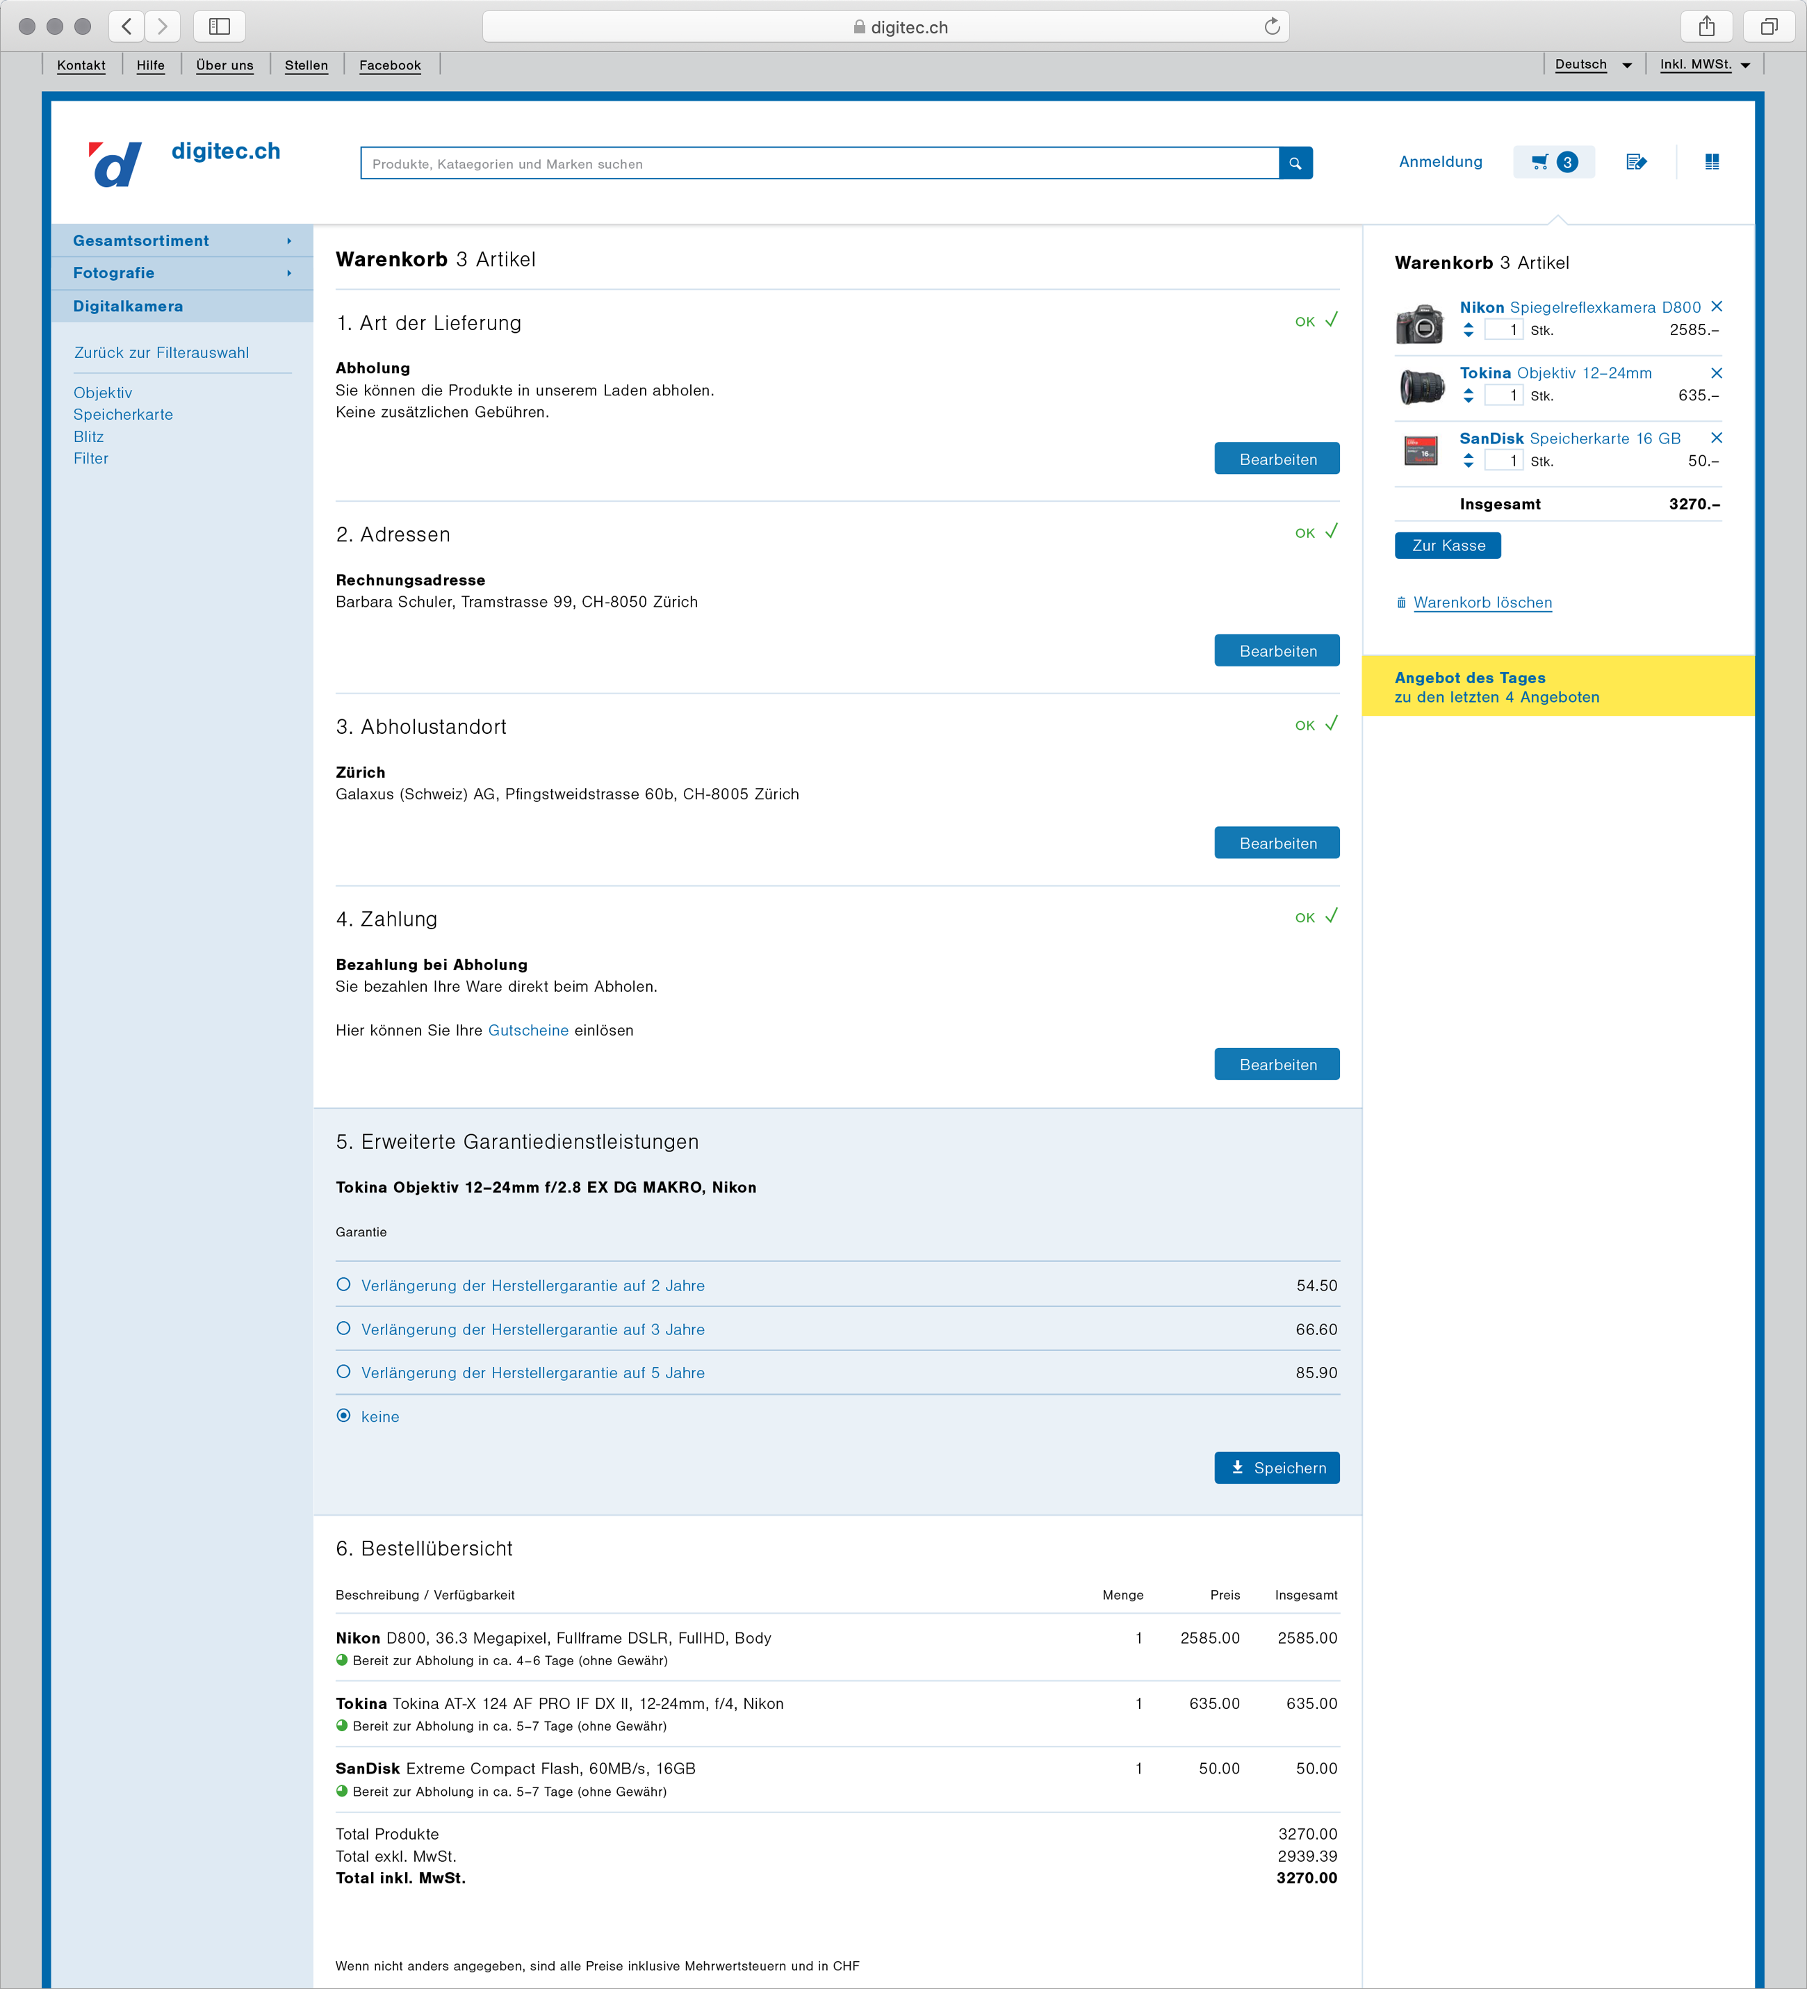Click the Tokina lens thumbnail in cart

(1421, 386)
